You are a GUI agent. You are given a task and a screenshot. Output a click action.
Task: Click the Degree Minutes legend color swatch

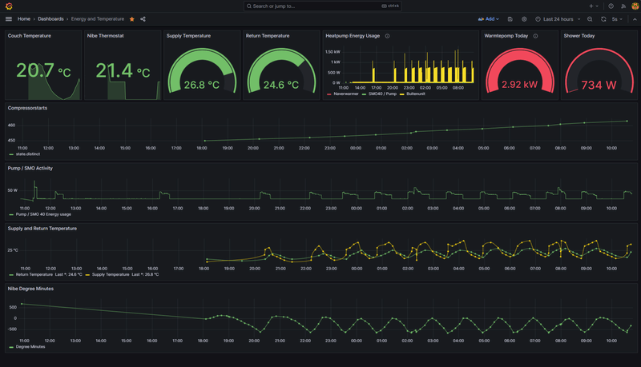point(11,347)
